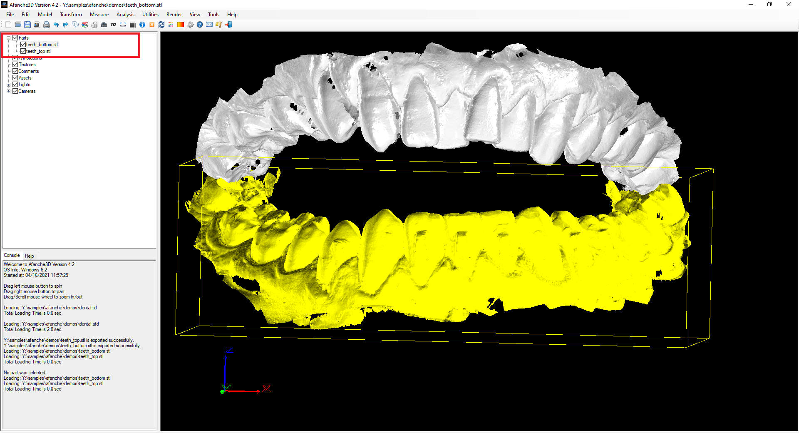
Task: Toggle teeth_top.stl visibility checkbox
Action: (23, 51)
